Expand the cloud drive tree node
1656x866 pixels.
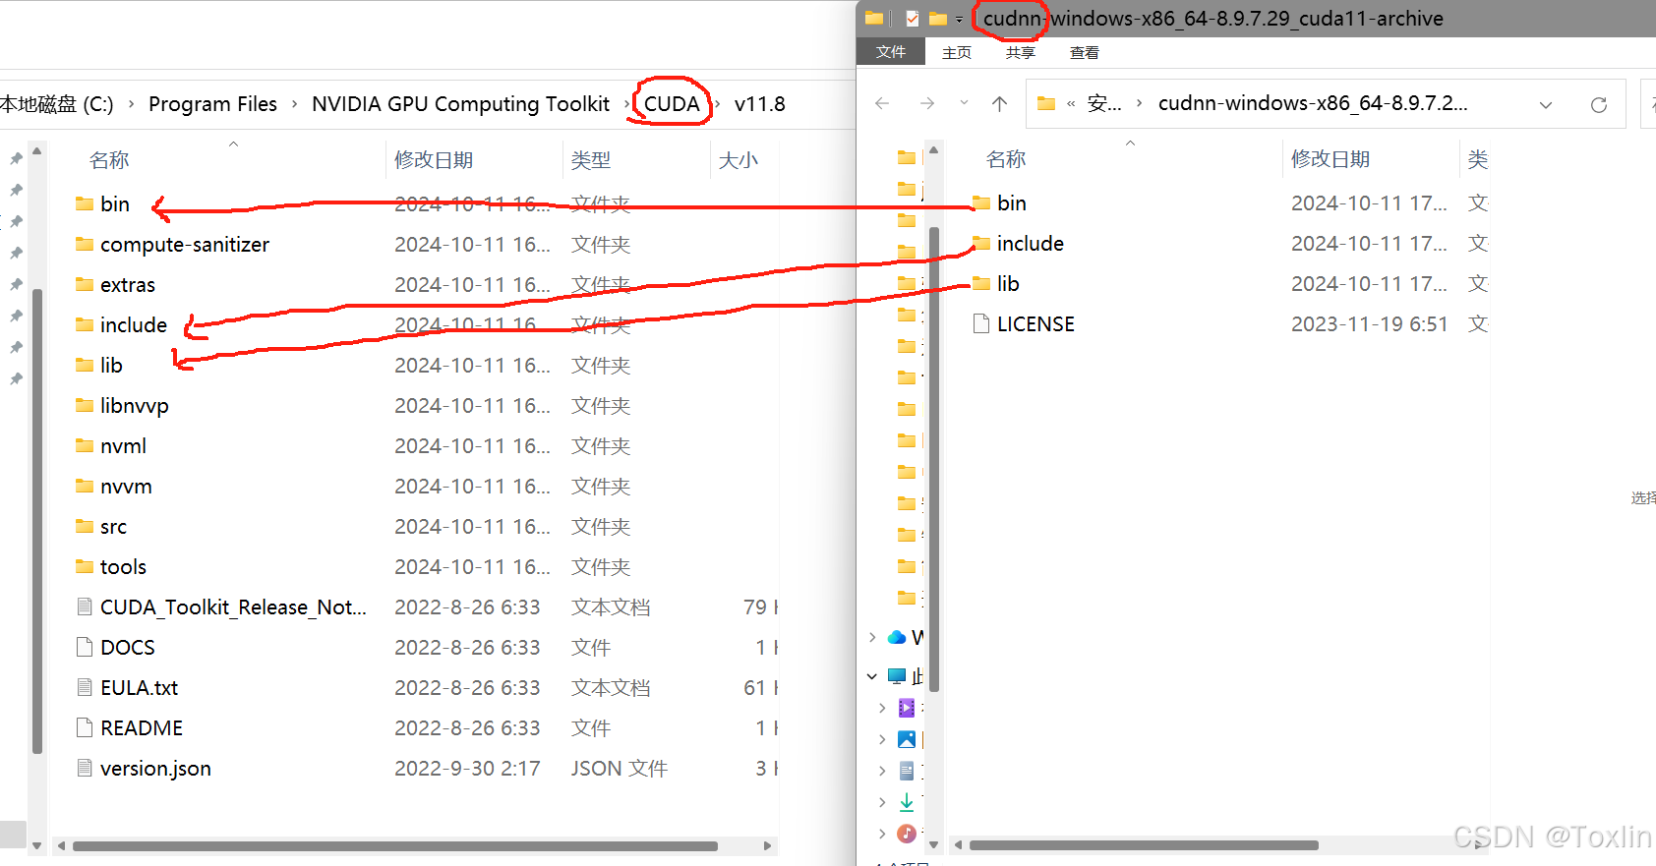[872, 637]
